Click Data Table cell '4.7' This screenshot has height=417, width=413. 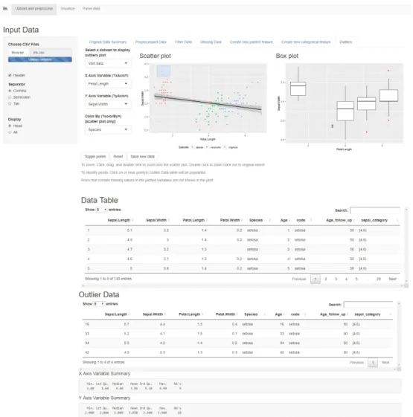tap(129, 249)
